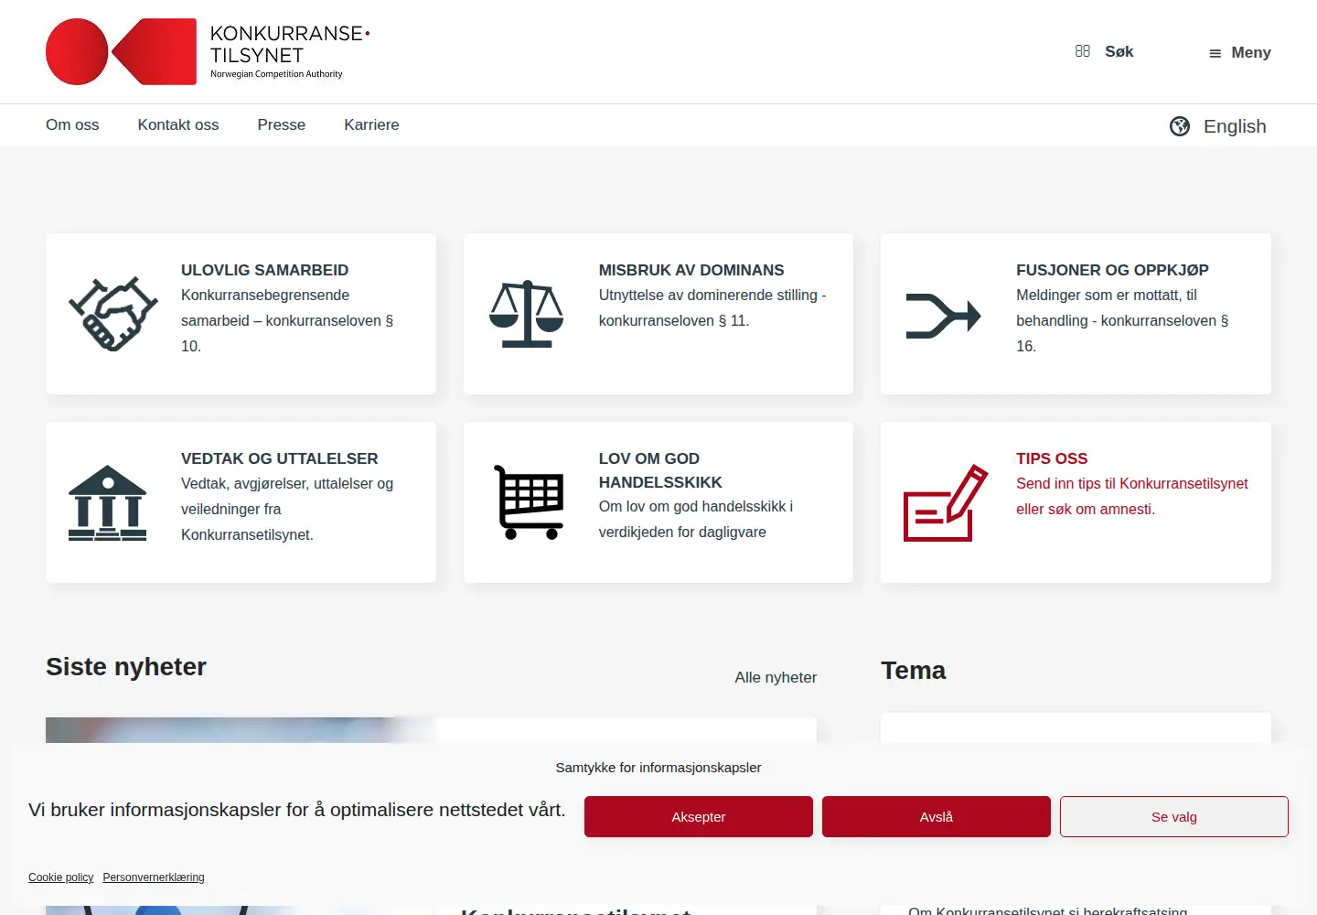Switch language to English
Viewport: 1317px width, 915px height.
pyautogui.click(x=1235, y=126)
